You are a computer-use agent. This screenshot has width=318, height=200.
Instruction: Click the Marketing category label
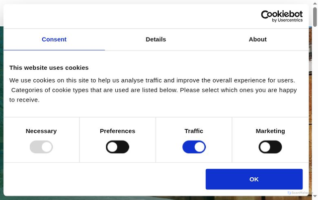click(x=270, y=131)
